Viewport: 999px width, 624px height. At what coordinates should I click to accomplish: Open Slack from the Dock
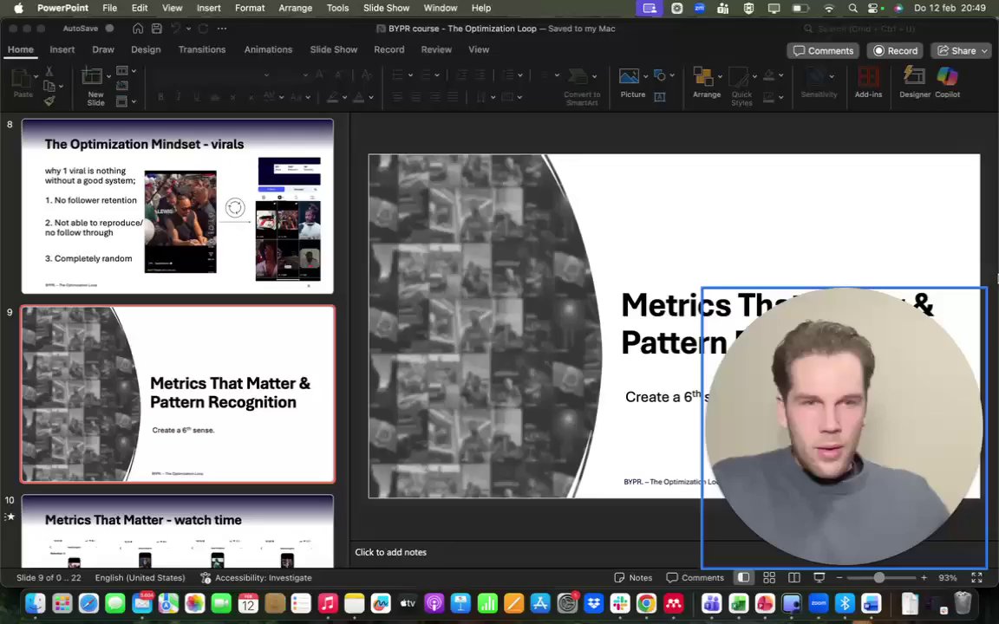pos(619,602)
